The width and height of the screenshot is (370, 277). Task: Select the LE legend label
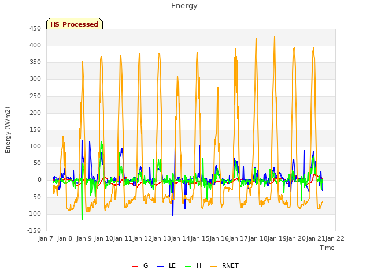(172, 265)
